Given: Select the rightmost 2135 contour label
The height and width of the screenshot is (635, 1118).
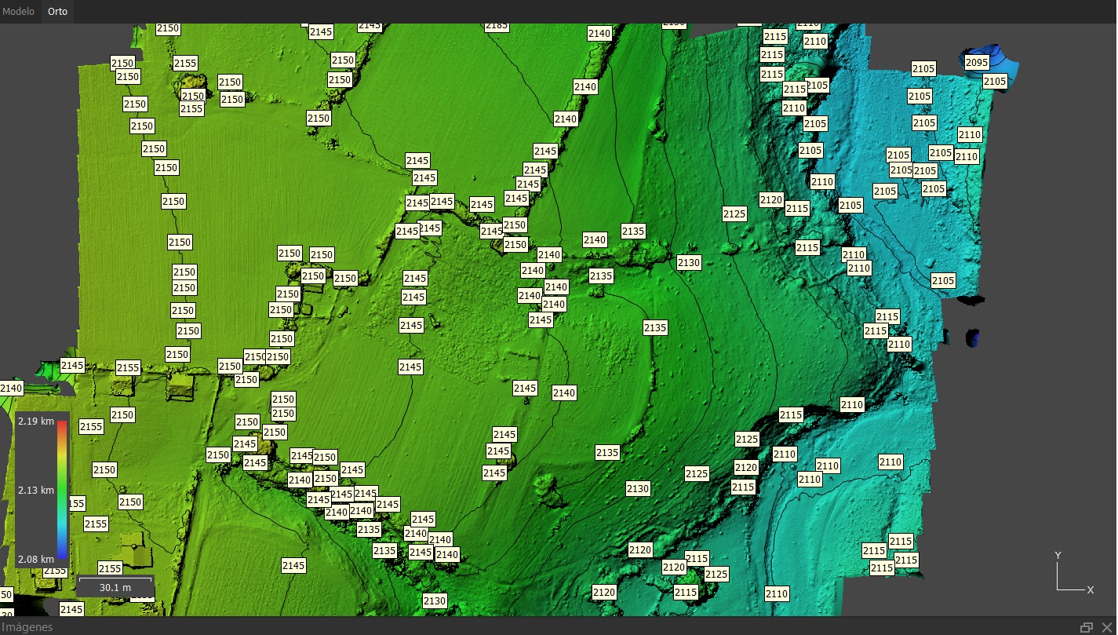Looking at the screenshot, I should coord(655,327).
